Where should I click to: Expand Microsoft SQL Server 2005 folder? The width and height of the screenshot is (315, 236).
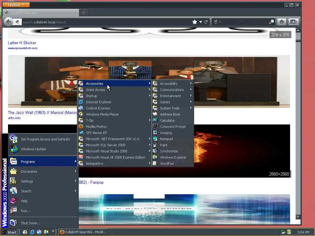click(x=114, y=145)
